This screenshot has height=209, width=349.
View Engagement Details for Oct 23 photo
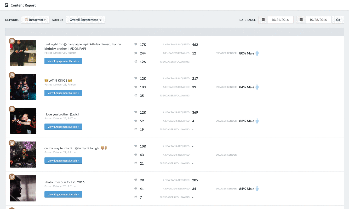pyautogui.click(x=63, y=194)
